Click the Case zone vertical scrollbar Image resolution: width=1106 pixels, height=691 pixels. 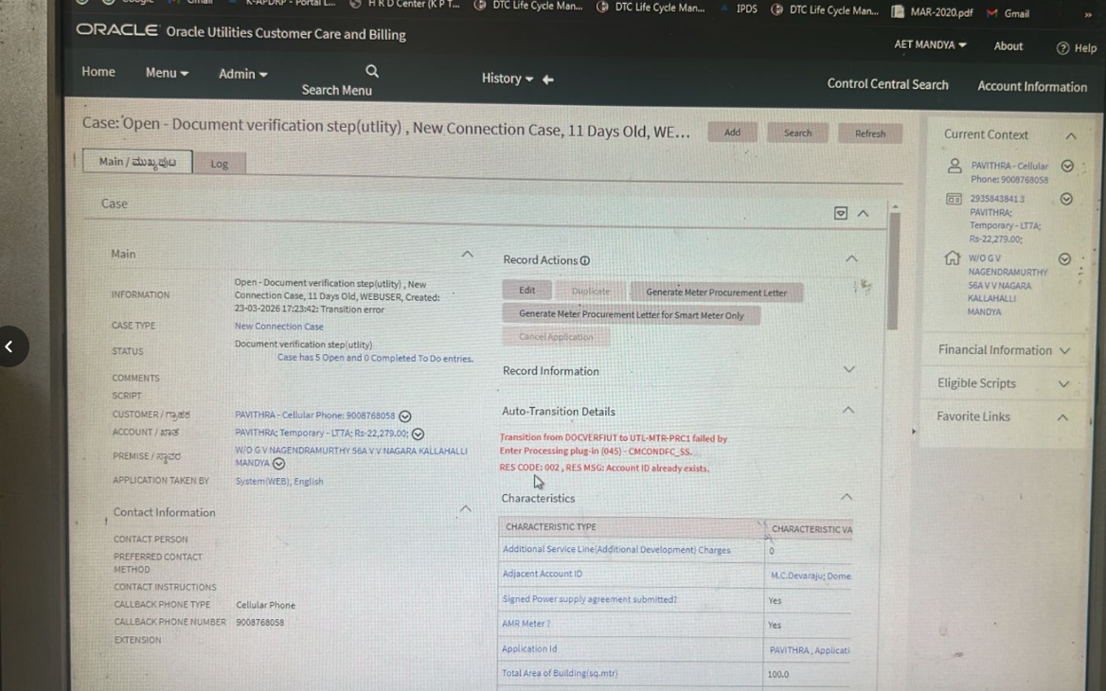click(893, 271)
